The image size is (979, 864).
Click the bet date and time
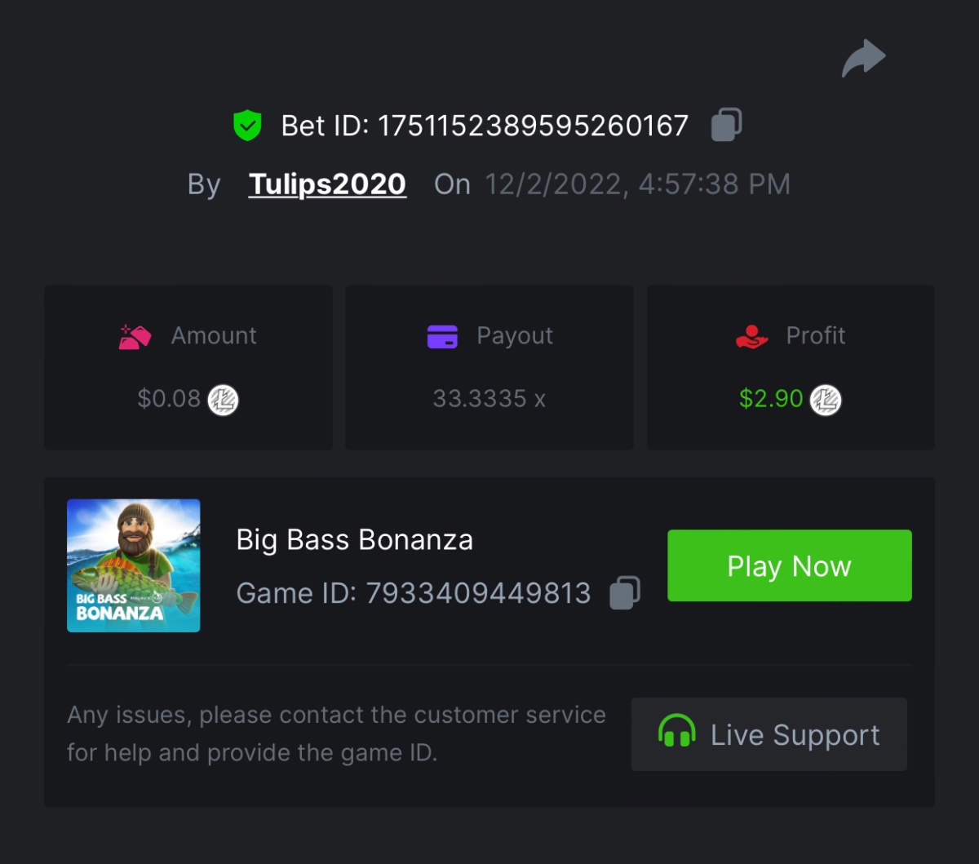[637, 184]
